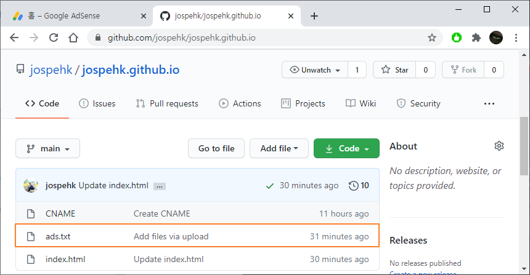Click the scrollbar up arrow
The width and height of the screenshot is (530, 275).
tap(524, 55)
